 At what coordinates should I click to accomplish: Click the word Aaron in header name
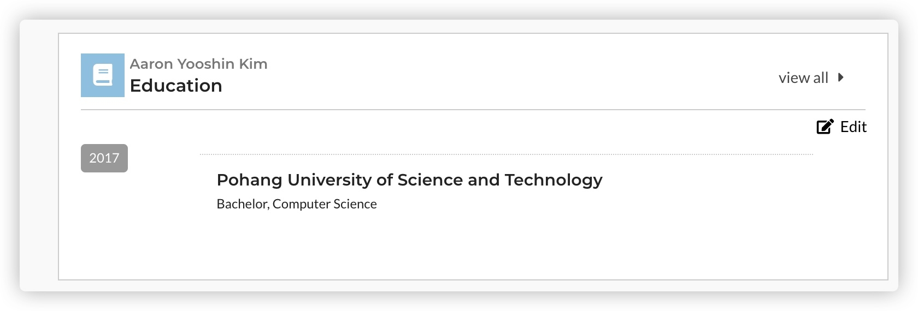(151, 64)
